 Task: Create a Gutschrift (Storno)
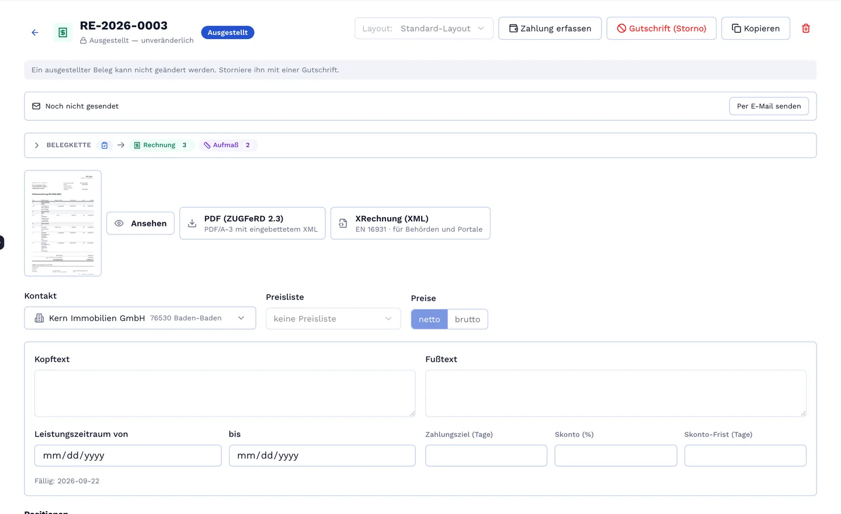point(662,29)
